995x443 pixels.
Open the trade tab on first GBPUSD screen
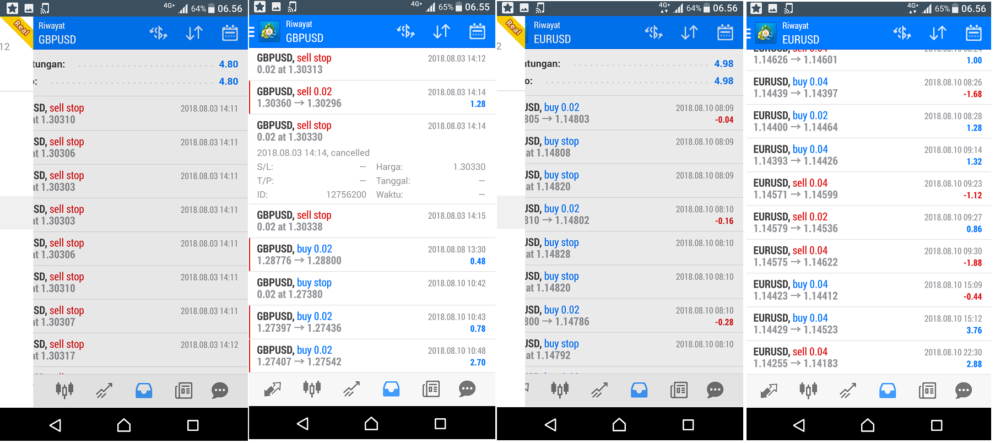[x=104, y=391]
